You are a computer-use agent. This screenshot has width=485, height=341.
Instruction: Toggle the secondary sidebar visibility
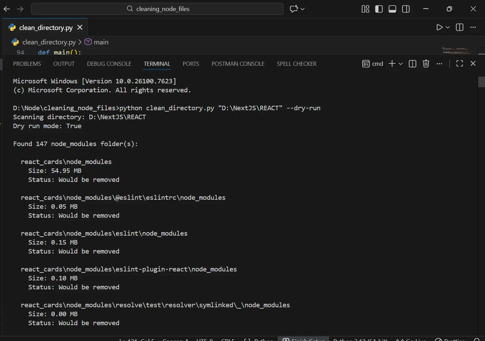pos(406,9)
